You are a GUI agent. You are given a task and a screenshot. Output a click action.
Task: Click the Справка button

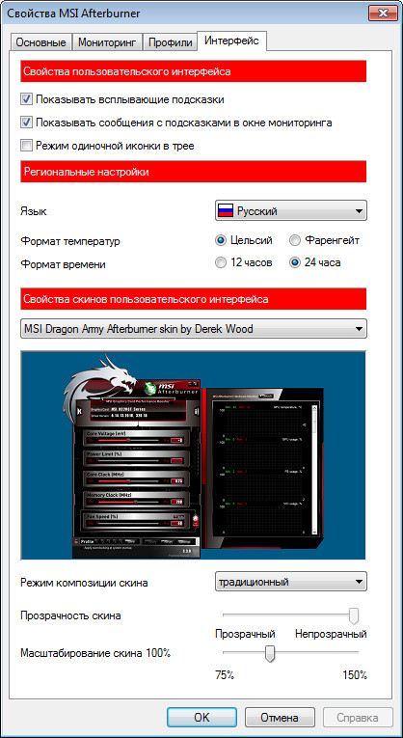pos(358,718)
